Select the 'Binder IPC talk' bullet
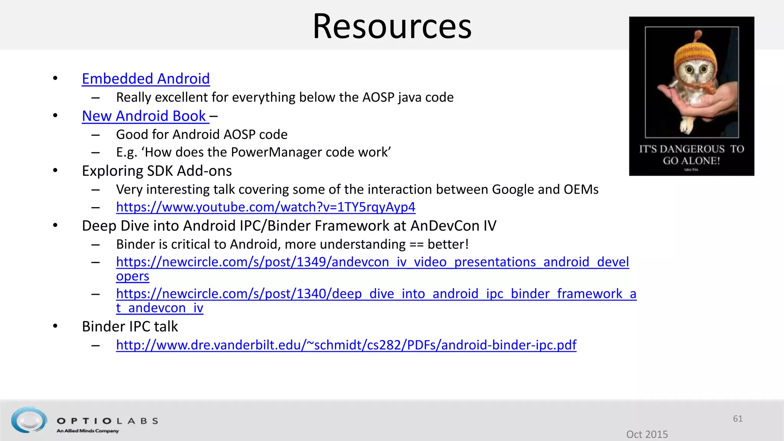784x441 pixels. (130, 327)
